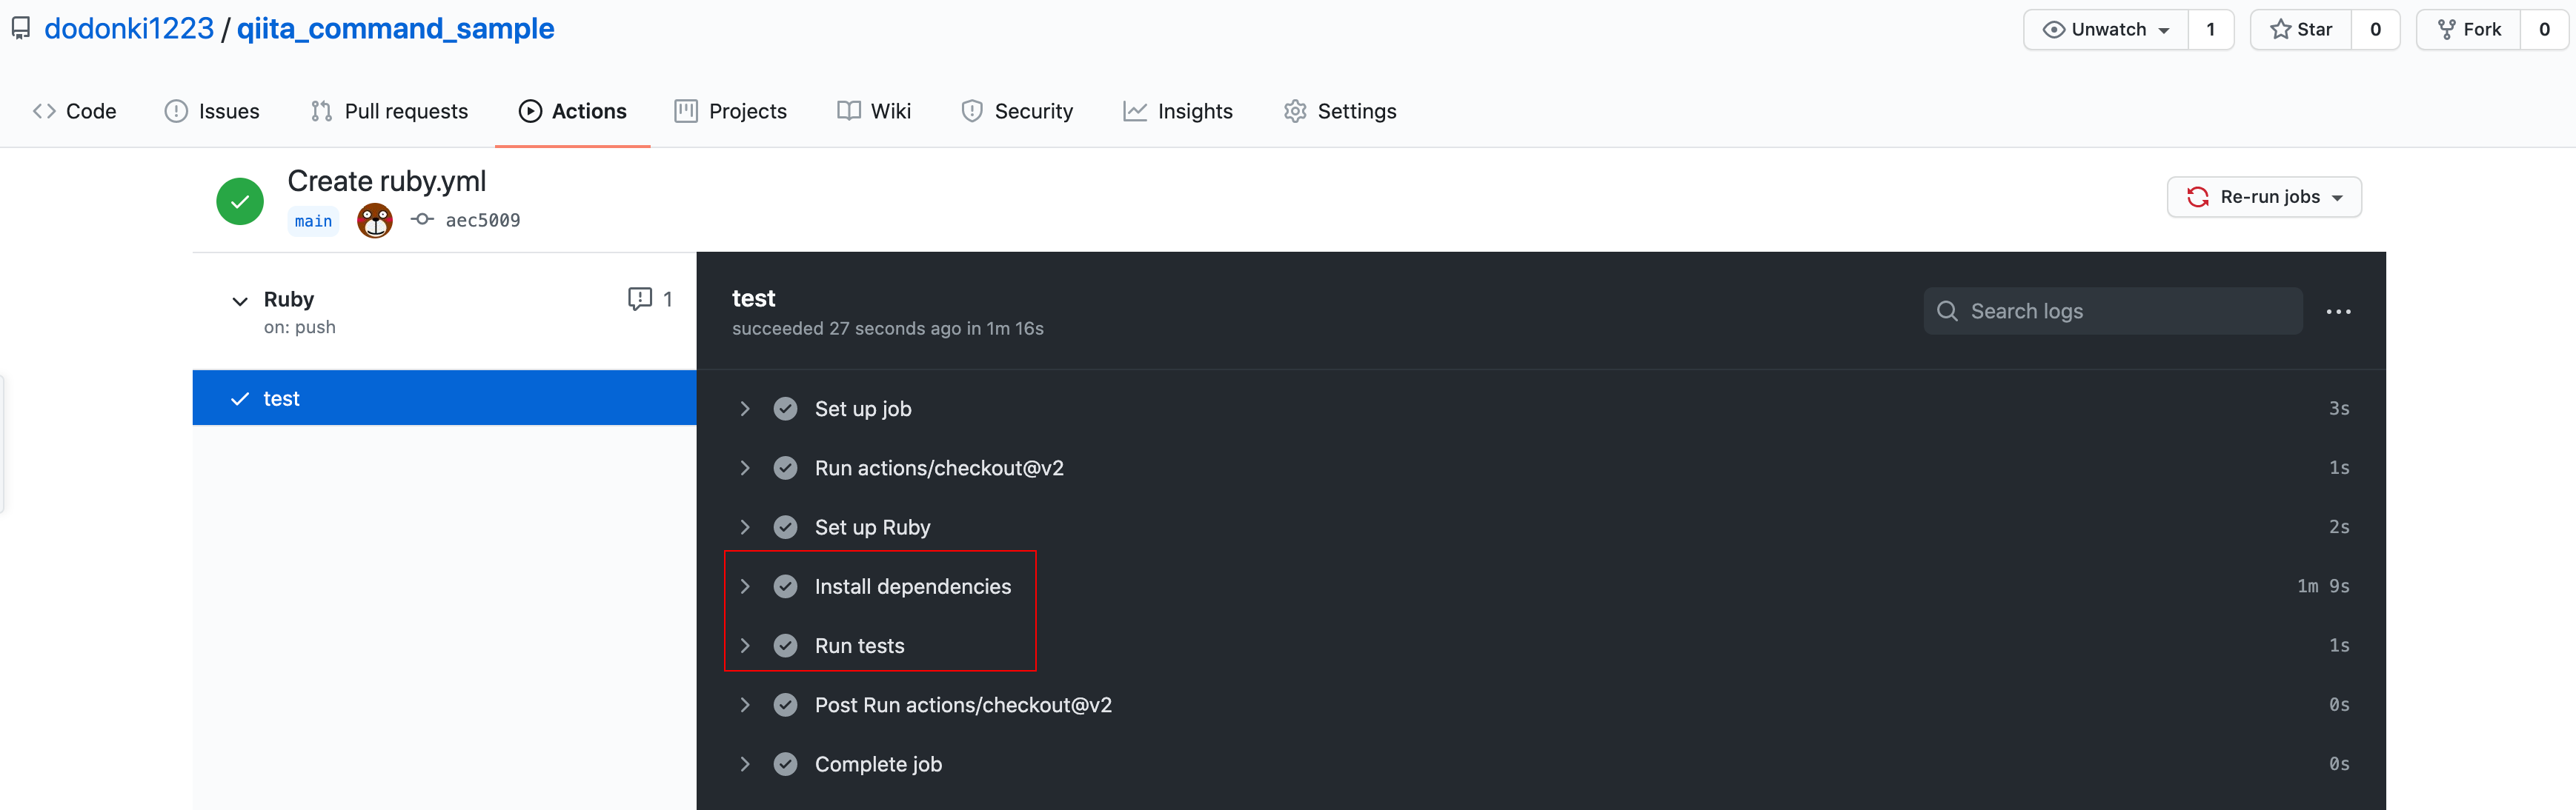The width and height of the screenshot is (2576, 810).
Task: Collapse the Ruby workflow section
Action: (x=240, y=301)
